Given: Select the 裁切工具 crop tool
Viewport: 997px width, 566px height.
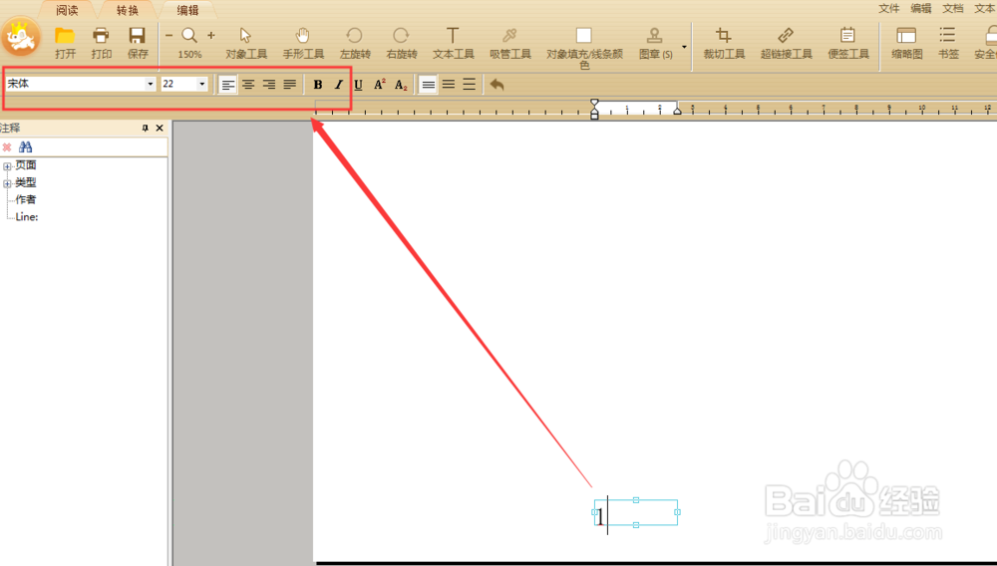Looking at the screenshot, I should (724, 43).
